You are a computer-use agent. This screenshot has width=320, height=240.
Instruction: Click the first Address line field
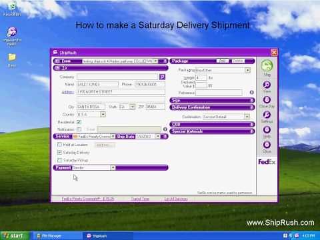[121, 92]
